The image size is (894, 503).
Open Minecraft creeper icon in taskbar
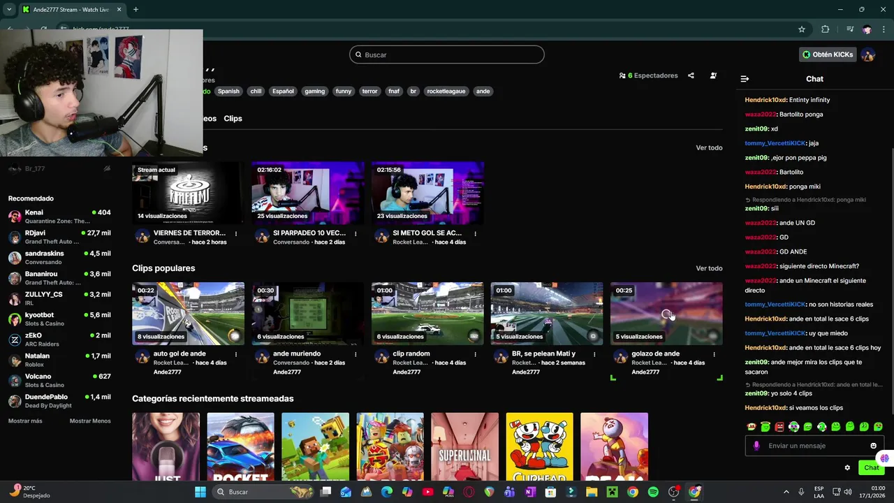coord(612,492)
